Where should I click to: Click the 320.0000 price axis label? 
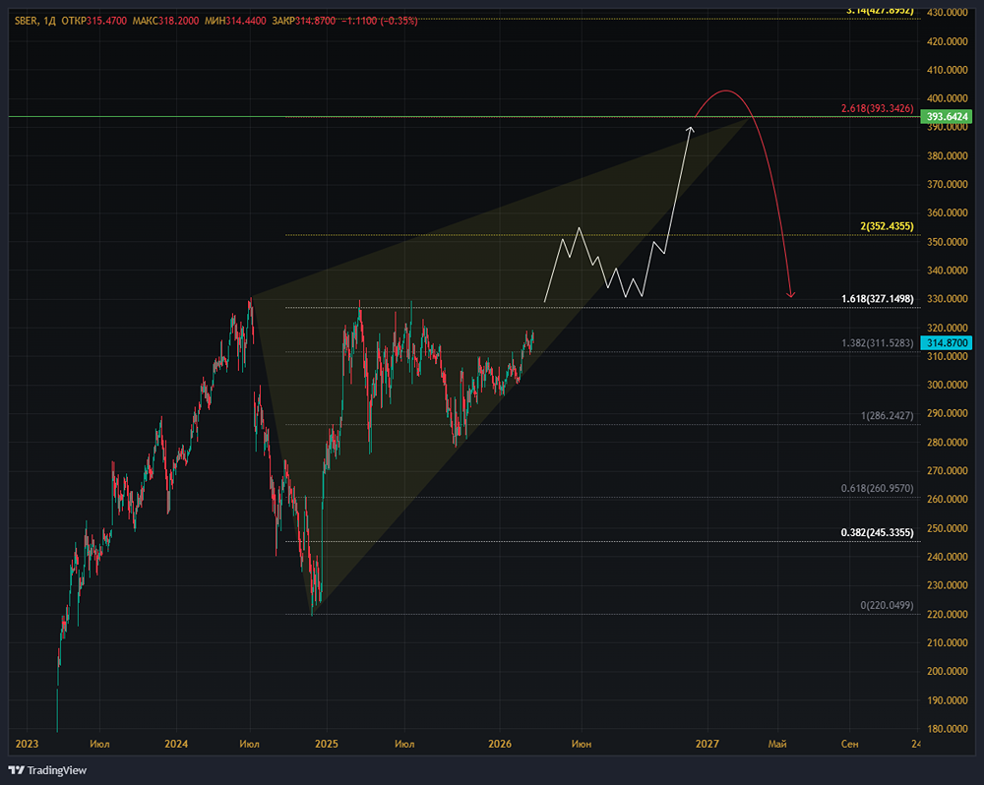click(947, 328)
